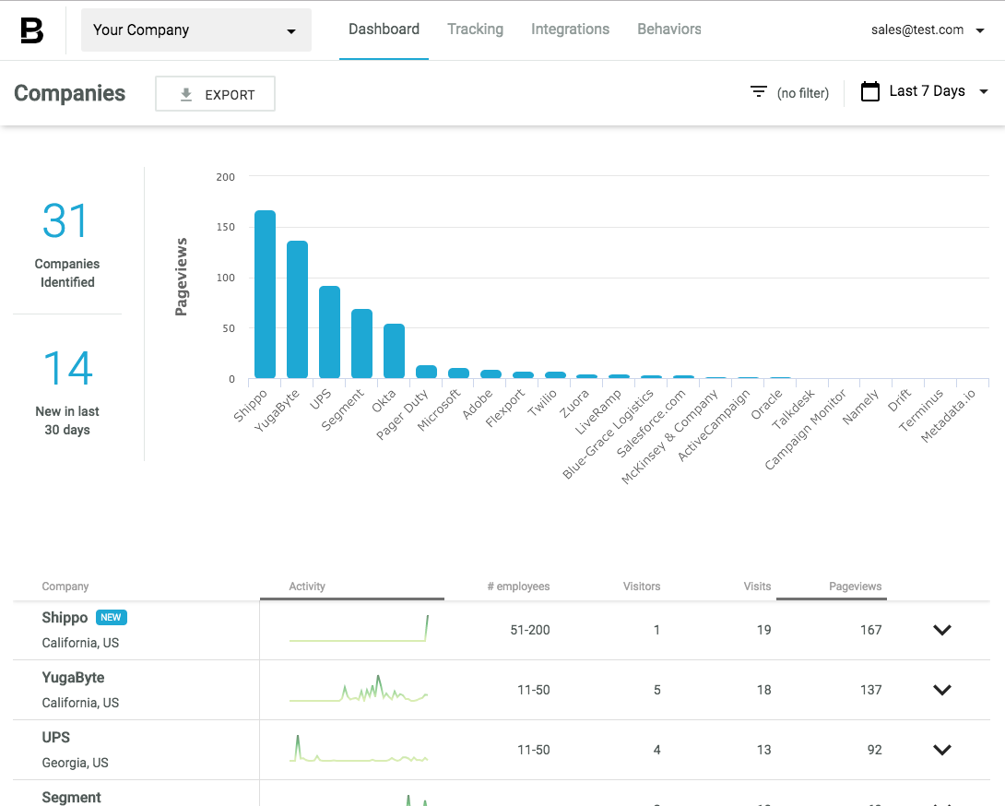Click the UPS activity sparkline

point(359,748)
